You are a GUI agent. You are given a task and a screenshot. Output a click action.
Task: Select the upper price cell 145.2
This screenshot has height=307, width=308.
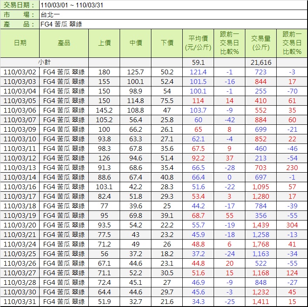click(104, 110)
